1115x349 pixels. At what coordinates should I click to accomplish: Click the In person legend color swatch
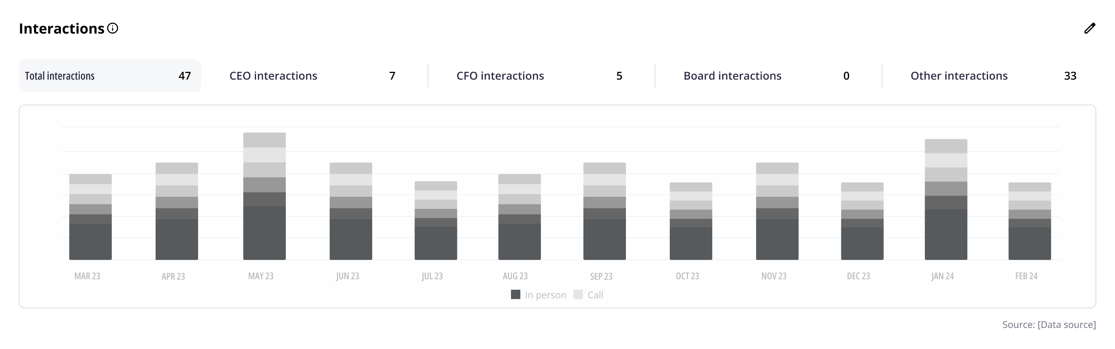[516, 294]
